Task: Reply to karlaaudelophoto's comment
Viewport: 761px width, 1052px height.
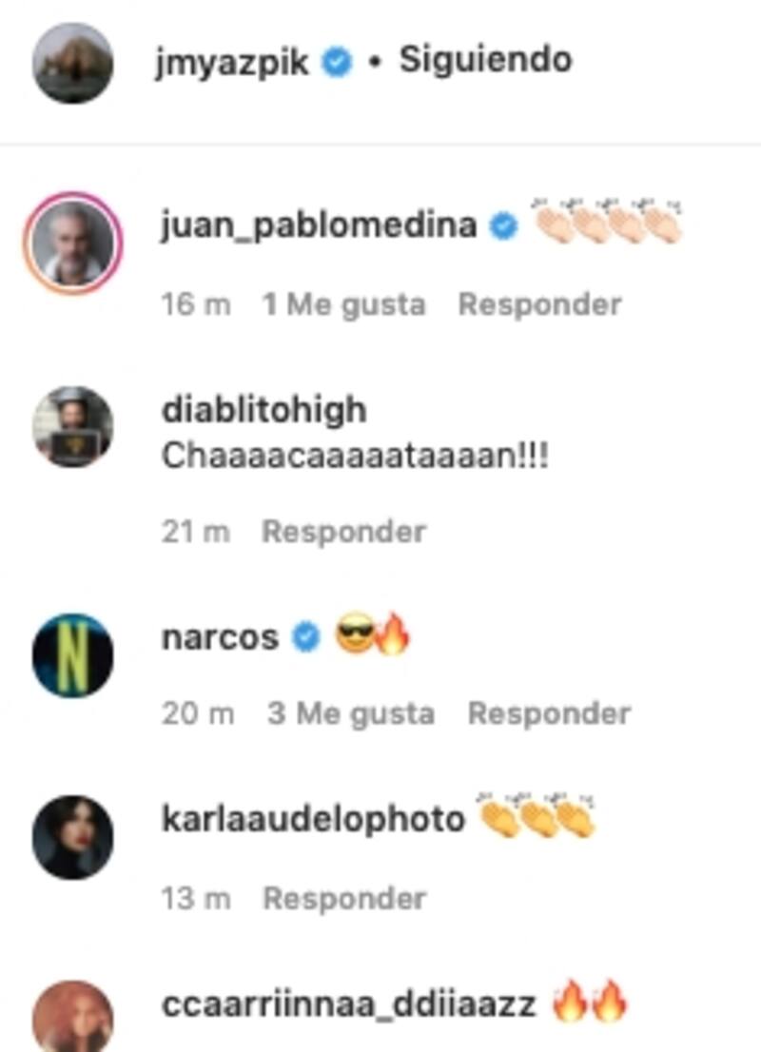Action: click(344, 898)
